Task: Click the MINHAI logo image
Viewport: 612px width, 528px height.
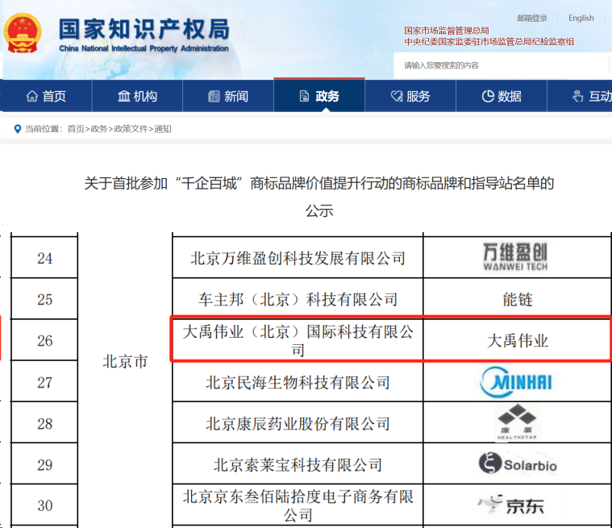Action: [516, 382]
